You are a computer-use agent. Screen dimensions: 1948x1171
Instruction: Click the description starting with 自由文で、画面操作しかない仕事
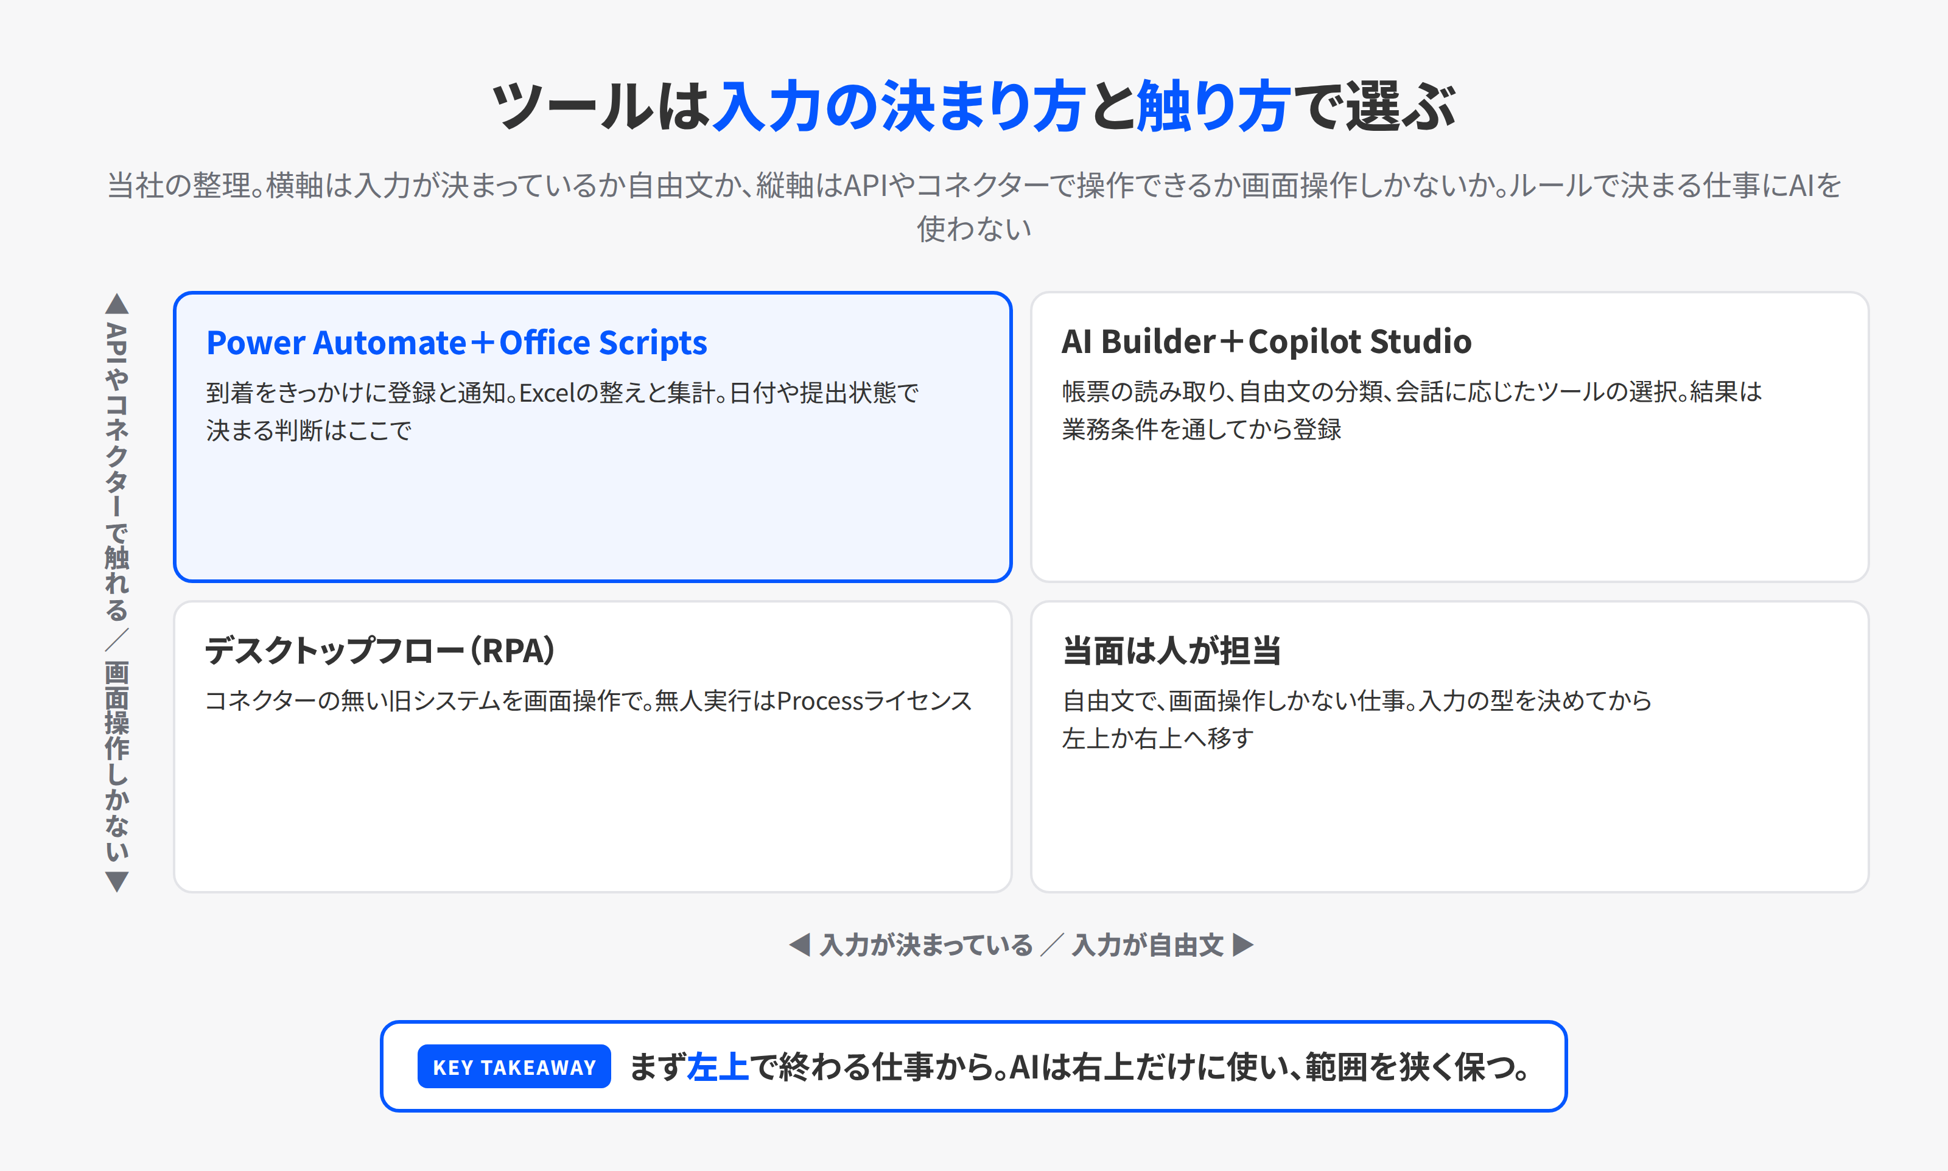[x=1356, y=719]
